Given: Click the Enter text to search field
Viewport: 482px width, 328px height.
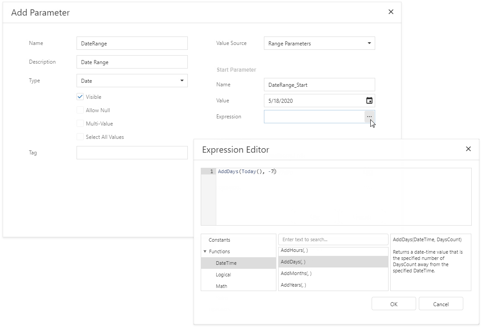Looking at the screenshot, I should click(x=333, y=239).
